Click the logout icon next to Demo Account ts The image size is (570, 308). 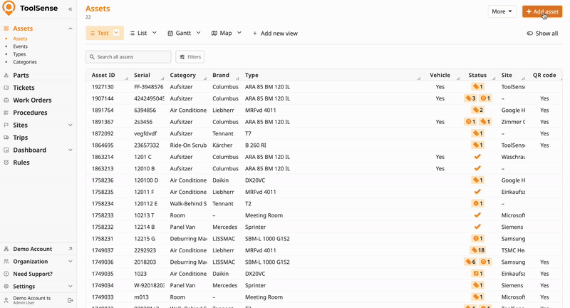click(x=70, y=300)
